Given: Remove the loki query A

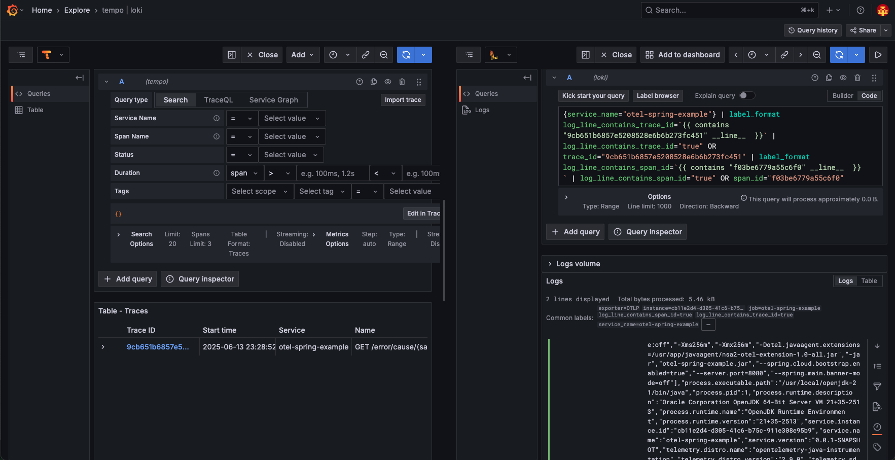Looking at the screenshot, I should click(x=857, y=78).
